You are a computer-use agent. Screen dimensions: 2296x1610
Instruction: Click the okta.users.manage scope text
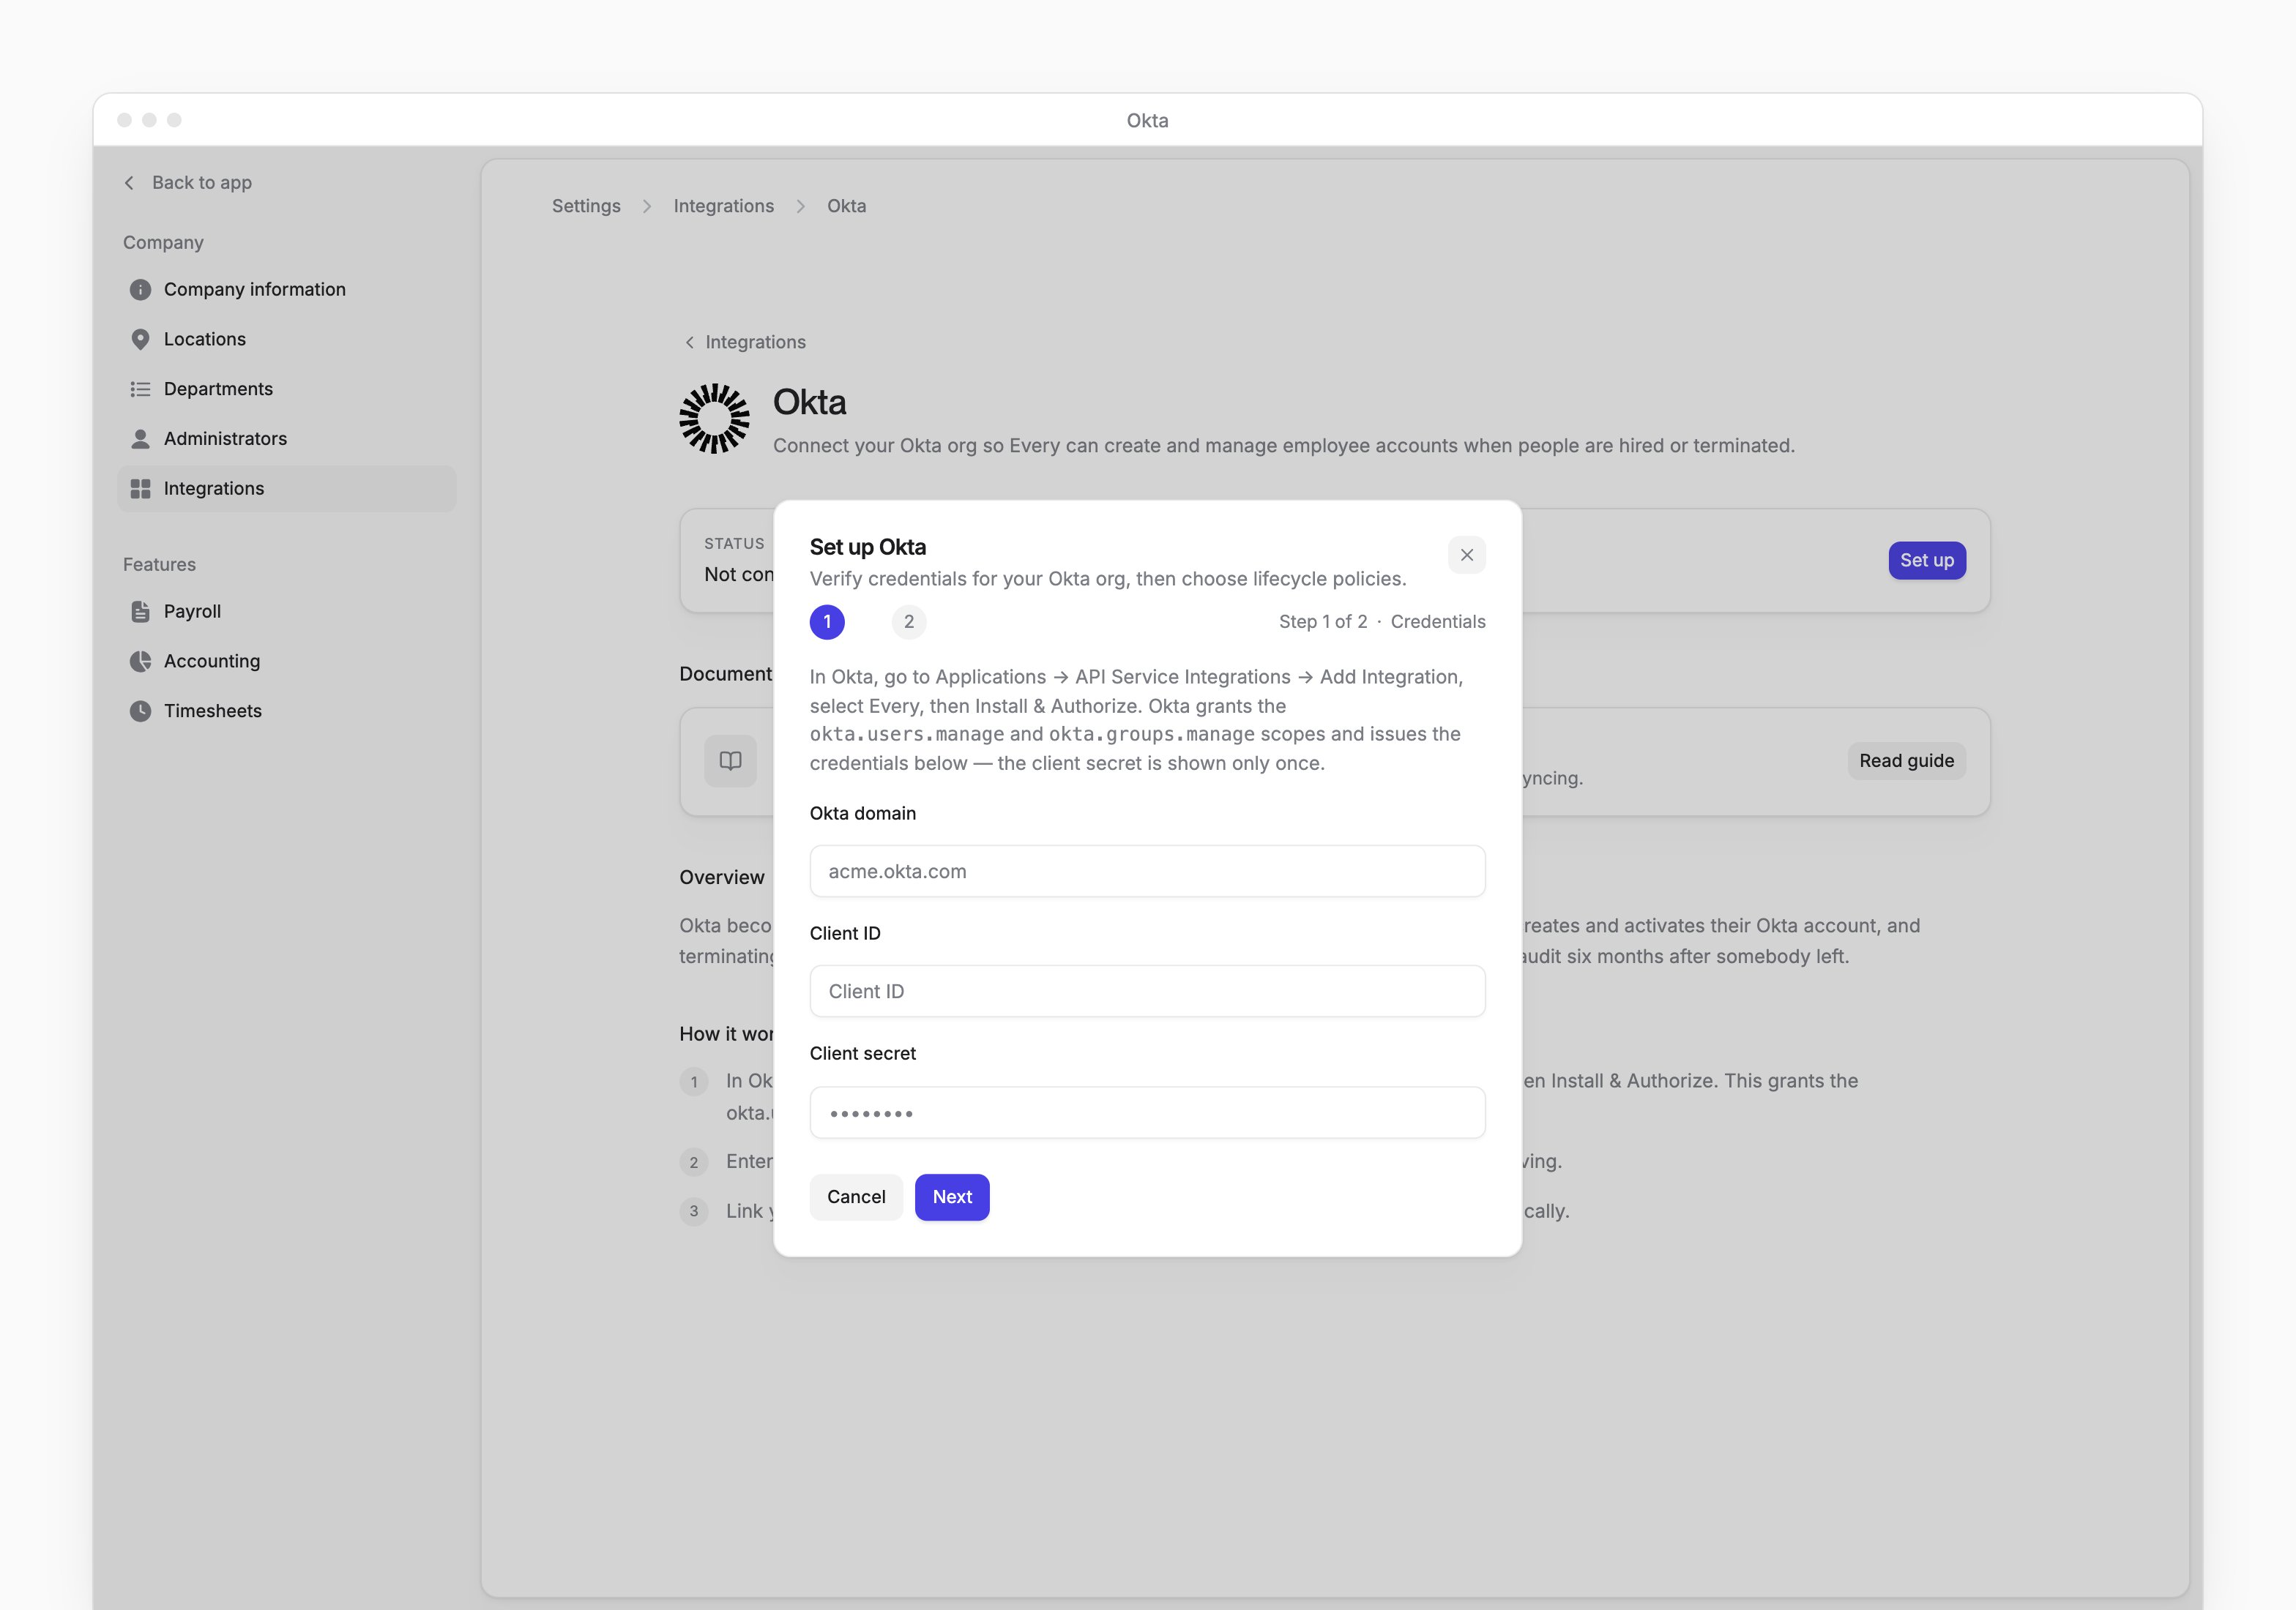pos(906,733)
